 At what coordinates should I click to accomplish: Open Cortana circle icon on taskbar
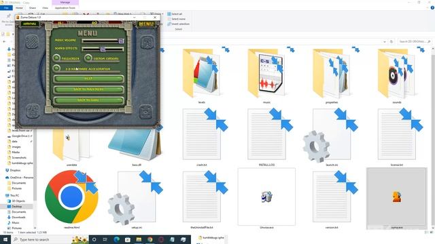(94, 239)
